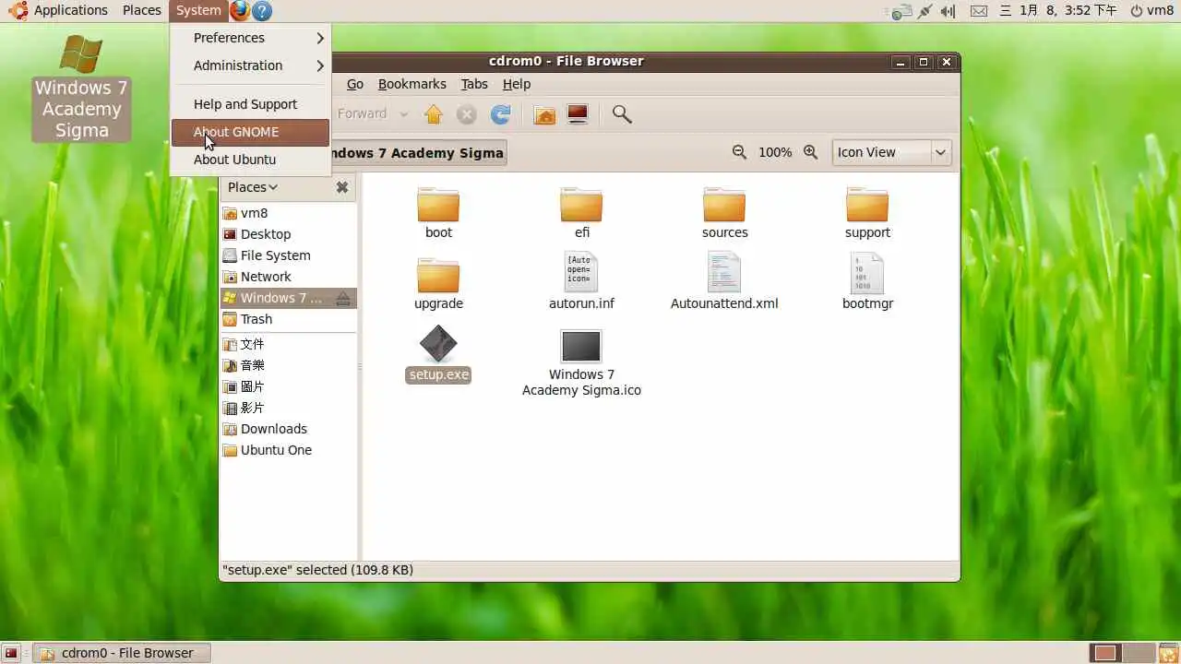
Task: Open the Applications menu
Action: pyautogui.click(x=59, y=11)
